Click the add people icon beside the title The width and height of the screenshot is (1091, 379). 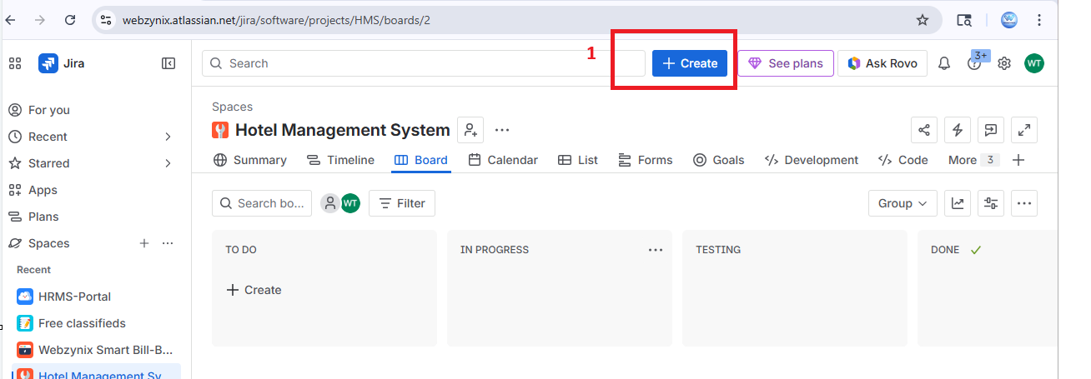pyautogui.click(x=470, y=130)
